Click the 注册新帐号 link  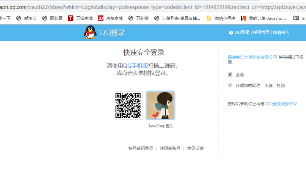click(170, 148)
